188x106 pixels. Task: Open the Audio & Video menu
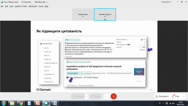click(x=21, y=6)
